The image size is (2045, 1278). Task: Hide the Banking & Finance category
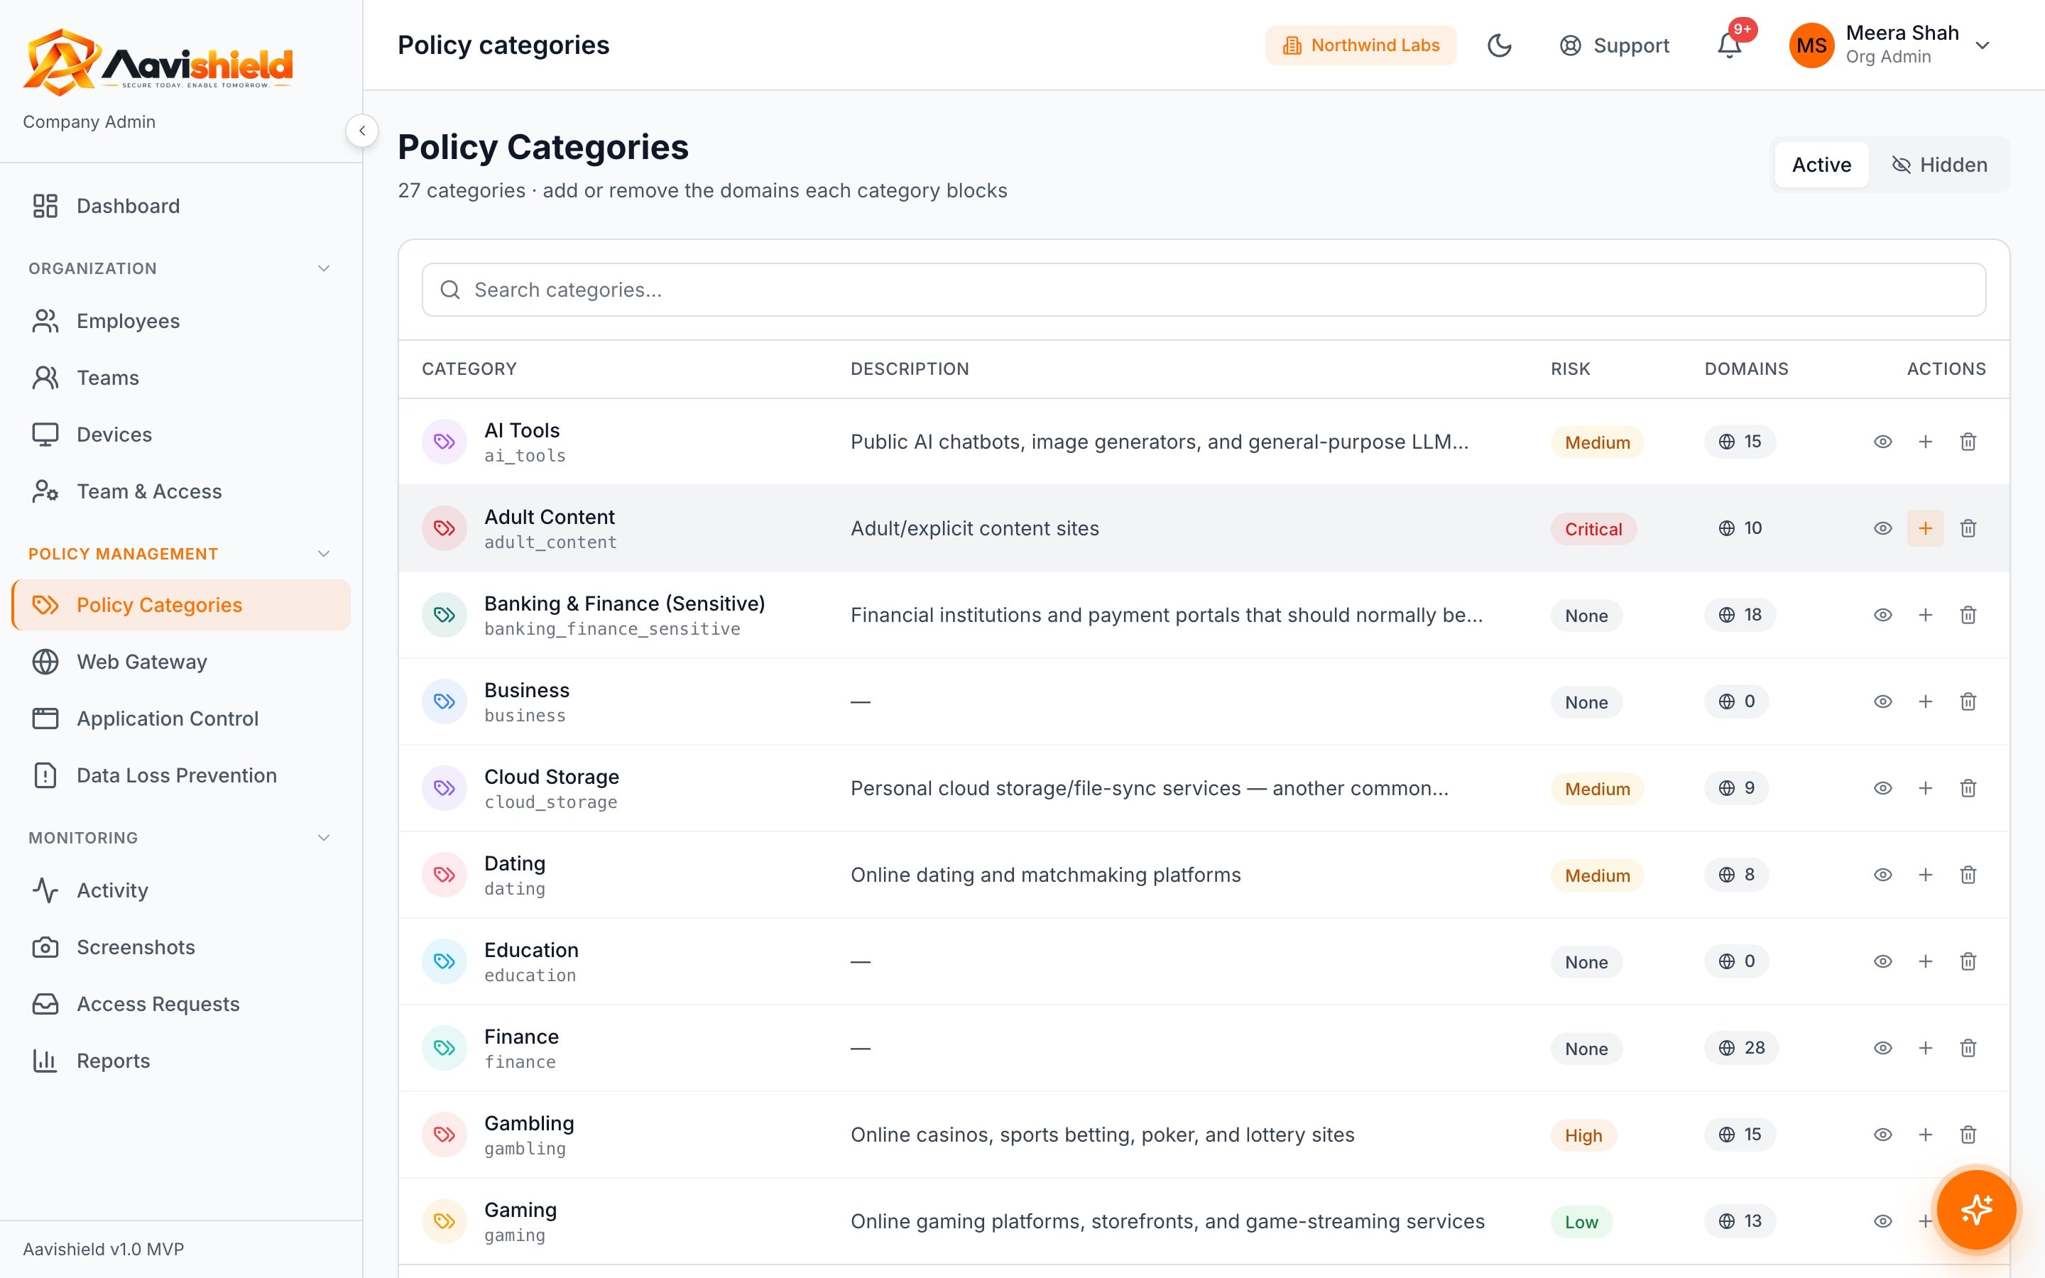[1883, 614]
